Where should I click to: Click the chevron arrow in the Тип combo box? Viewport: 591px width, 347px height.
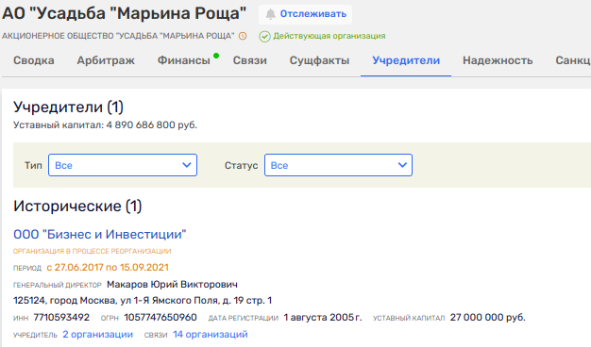187,165
